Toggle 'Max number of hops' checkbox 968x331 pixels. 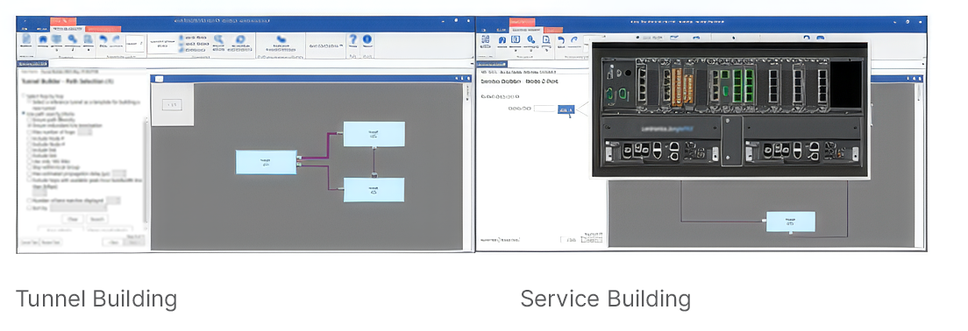pos(28,132)
